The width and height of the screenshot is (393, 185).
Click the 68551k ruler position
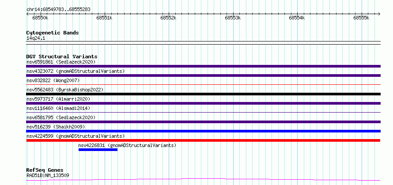point(105,18)
